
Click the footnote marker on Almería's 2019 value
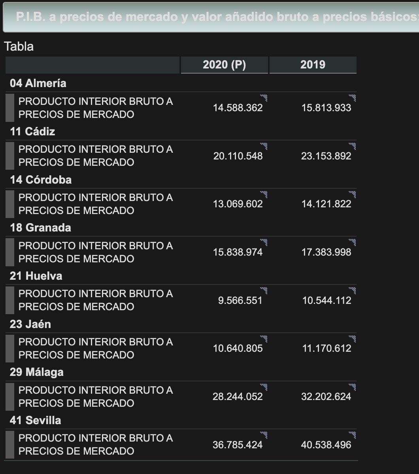coord(352,98)
